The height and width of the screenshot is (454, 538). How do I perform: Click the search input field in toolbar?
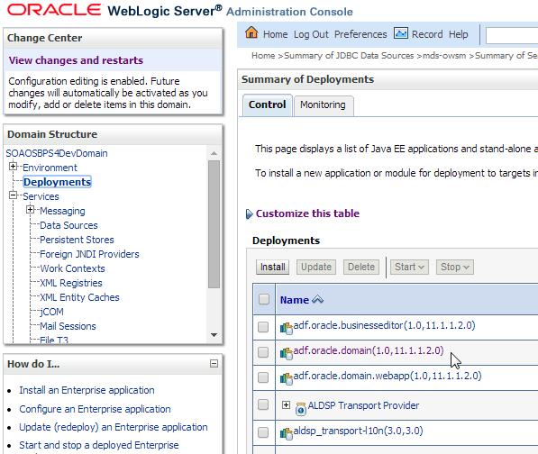[x=512, y=35]
